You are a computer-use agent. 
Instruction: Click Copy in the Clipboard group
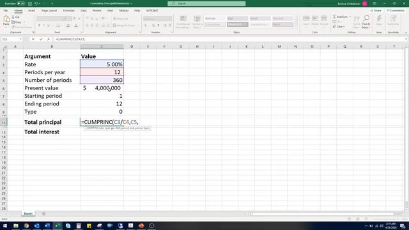tap(17, 22)
